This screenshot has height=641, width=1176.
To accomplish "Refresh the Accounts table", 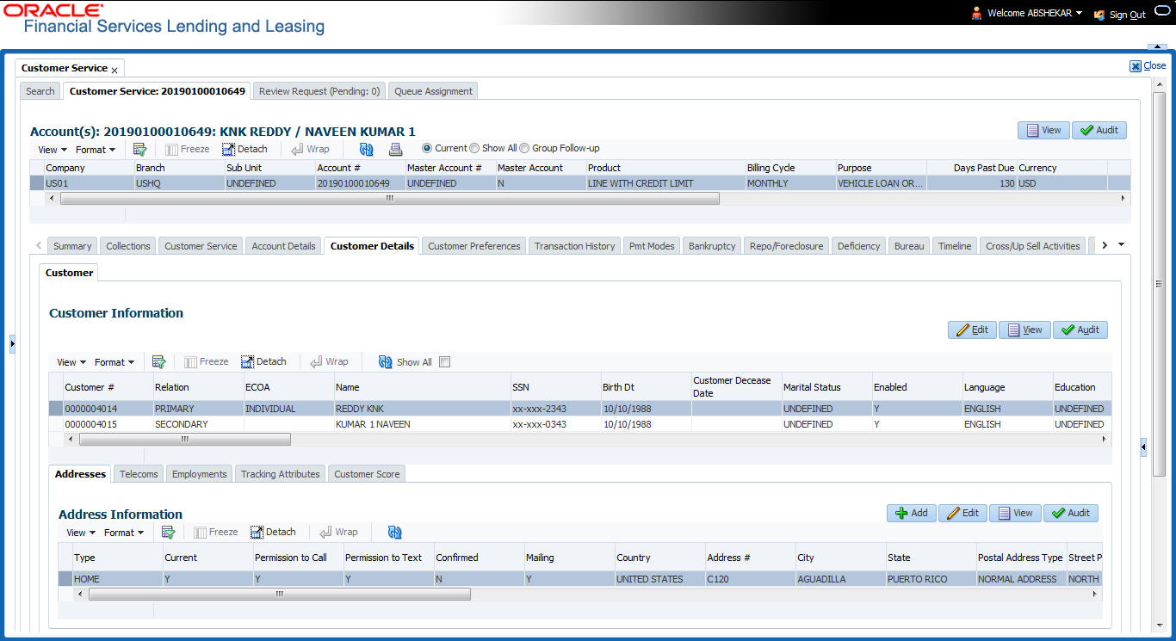I will click(366, 149).
